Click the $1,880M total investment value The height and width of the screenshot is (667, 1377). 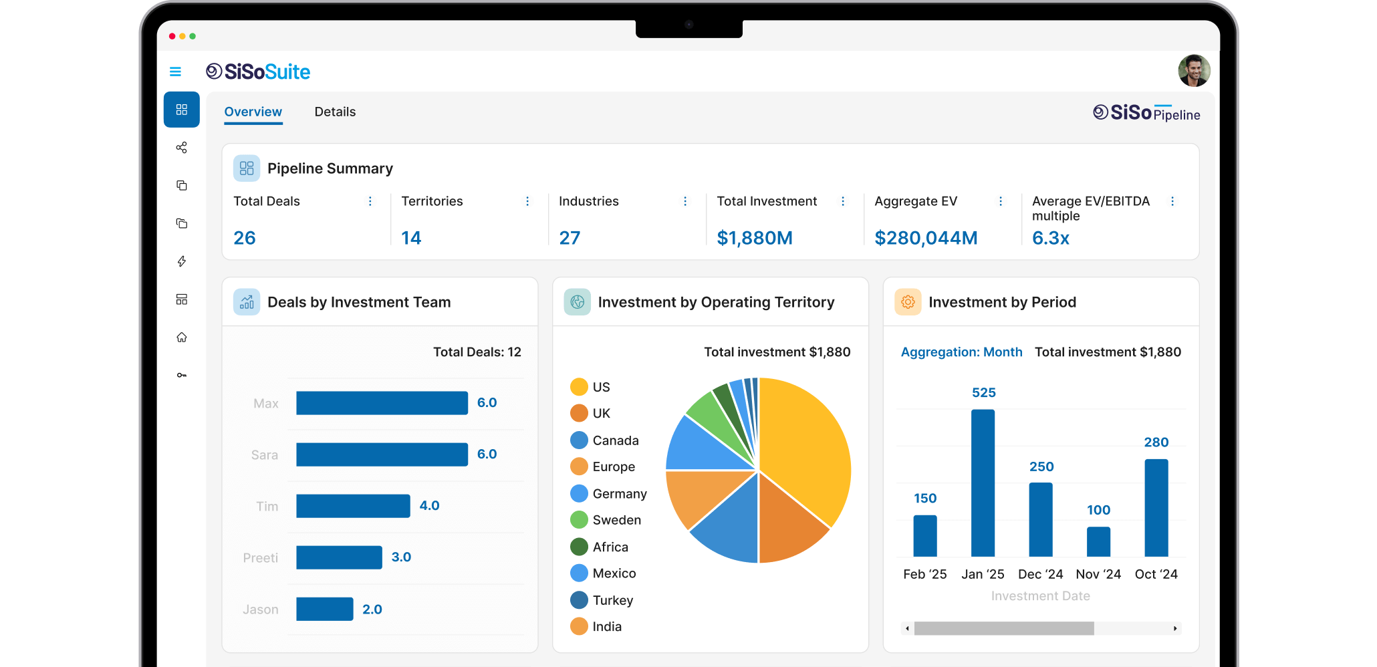pyautogui.click(x=755, y=238)
